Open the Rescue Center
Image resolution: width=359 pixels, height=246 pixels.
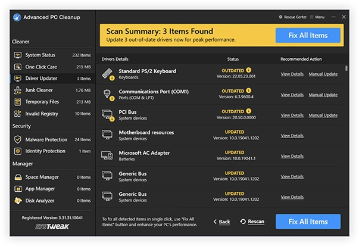pyautogui.click(x=292, y=17)
